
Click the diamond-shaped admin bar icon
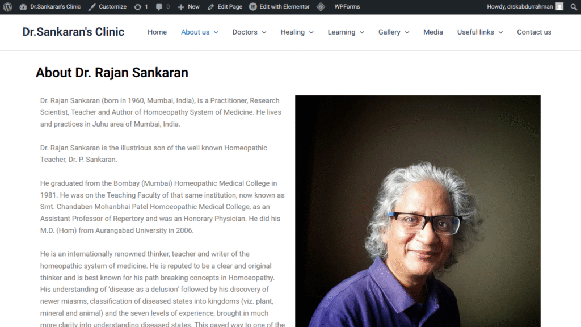coord(321,7)
